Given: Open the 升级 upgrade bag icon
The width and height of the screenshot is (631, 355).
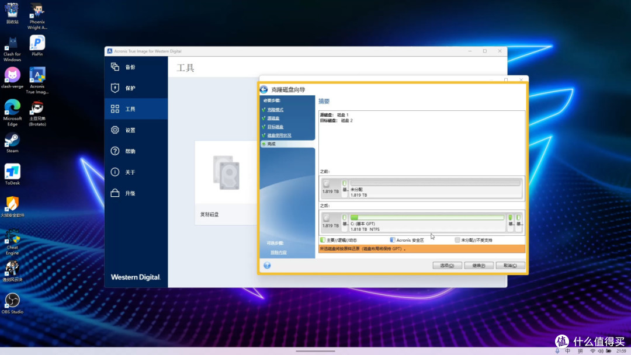Looking at the screenshot, I should click(x=115, y=193).
